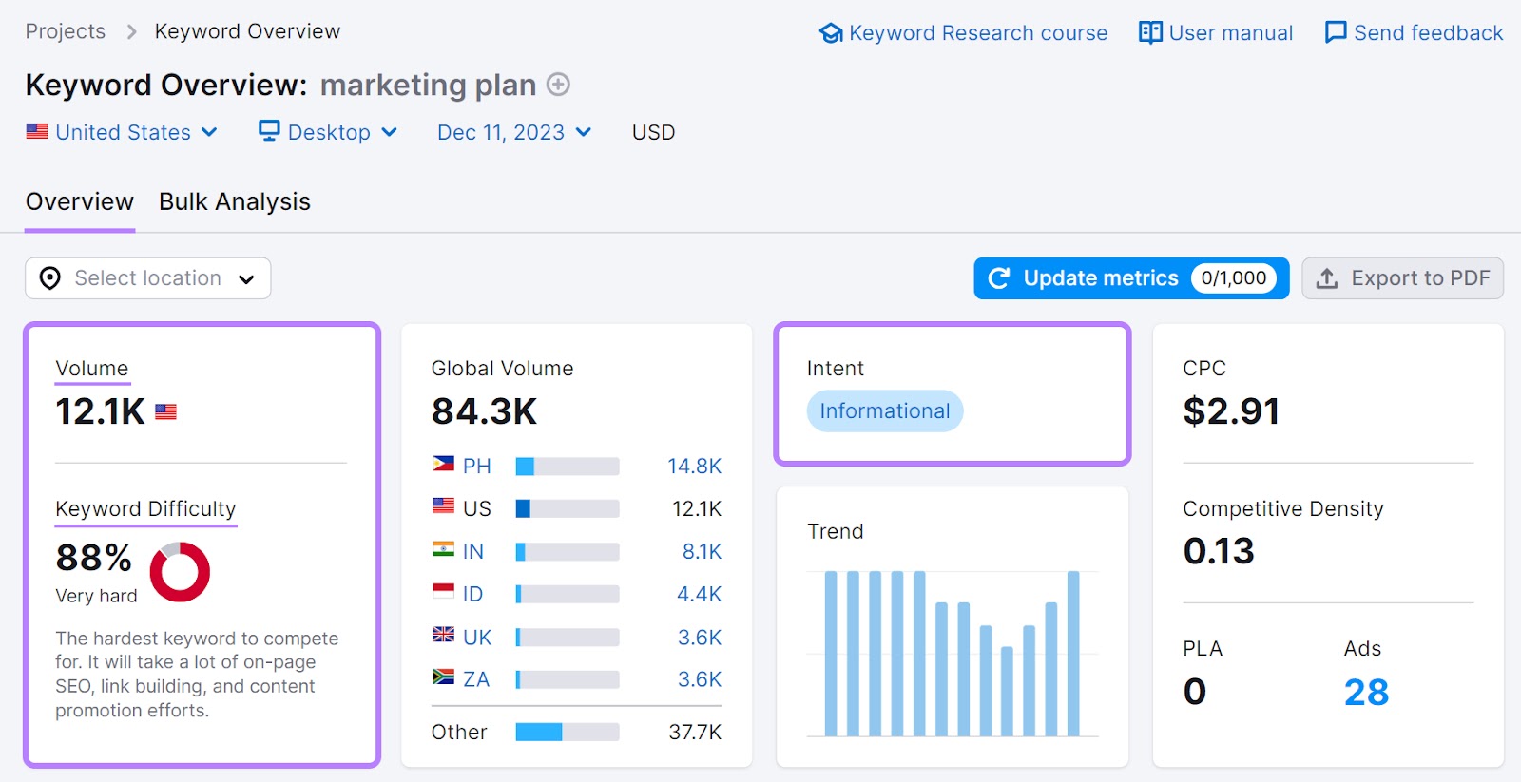The width and height of the screenshot is (1521, 782).
Task: Open the Desktop device dropdown
Action: coord(328,132)
